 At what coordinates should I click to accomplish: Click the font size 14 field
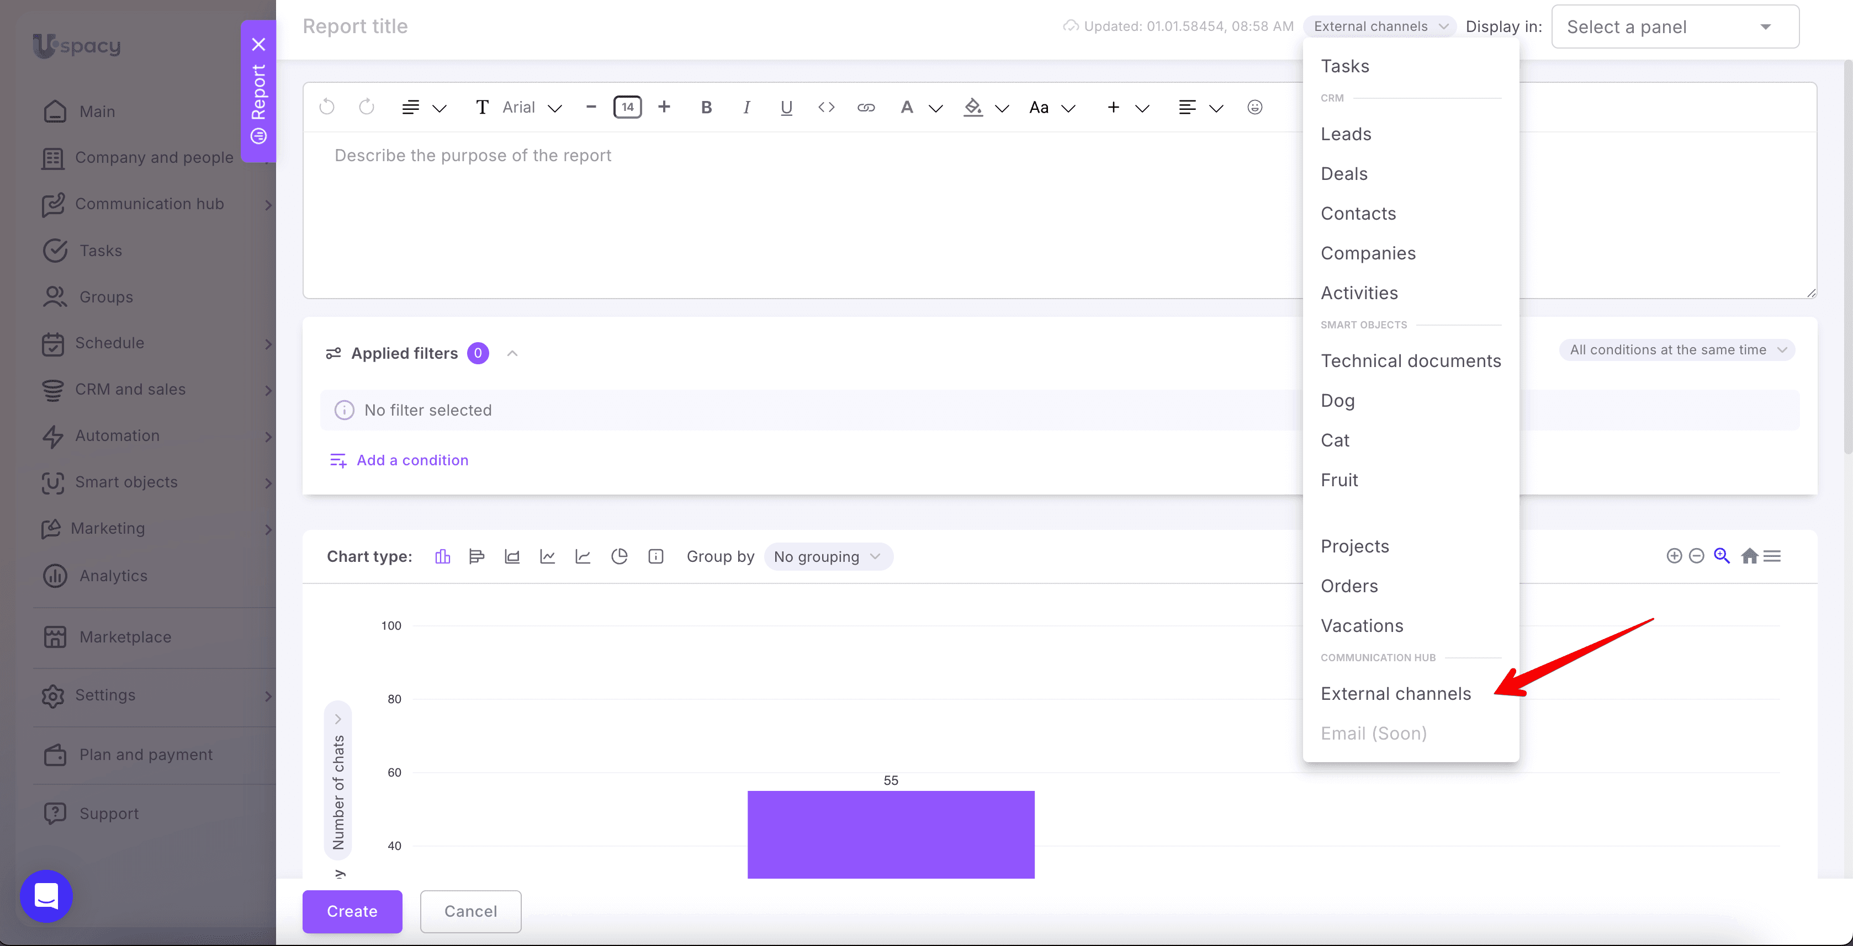pyautogui.click(x=627, y=107)
